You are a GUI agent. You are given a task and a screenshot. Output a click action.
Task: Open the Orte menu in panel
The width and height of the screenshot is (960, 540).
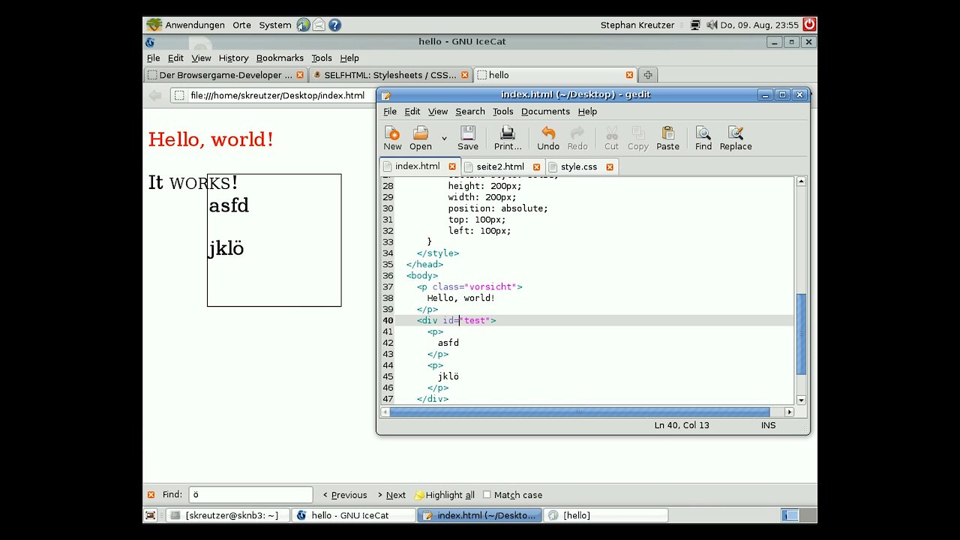[x=241, y=25]
